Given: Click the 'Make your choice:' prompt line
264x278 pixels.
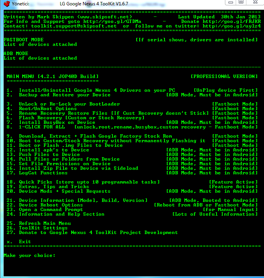Looking at the screenshot, I should coord(29,255).
